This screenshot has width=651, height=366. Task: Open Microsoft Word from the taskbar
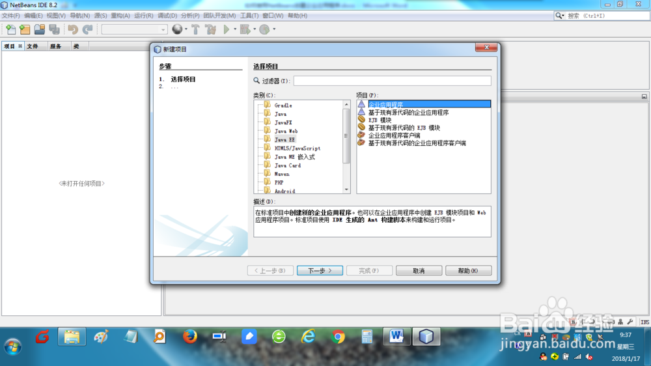pyautogui.click(x=396, y=337)
